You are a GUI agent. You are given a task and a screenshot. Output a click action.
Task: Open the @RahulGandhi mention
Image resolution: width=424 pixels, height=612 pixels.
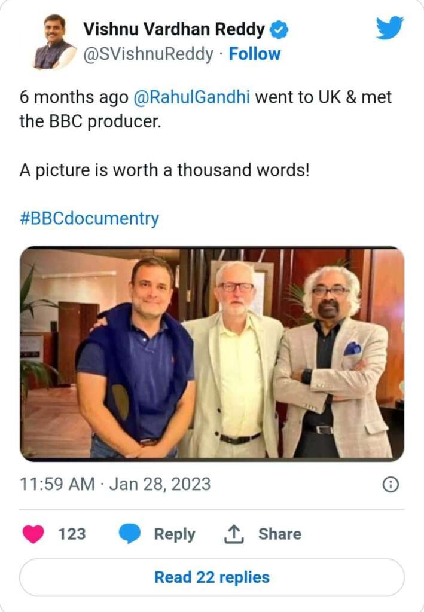[x=191, y=97]
